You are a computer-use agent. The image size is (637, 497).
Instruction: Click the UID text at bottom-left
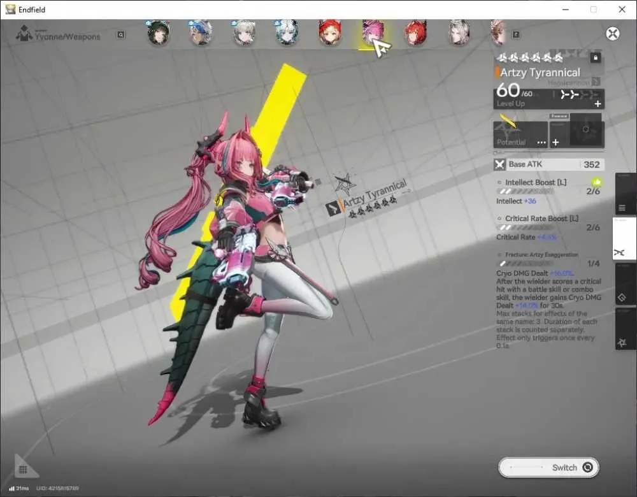(x=58, y=488)
